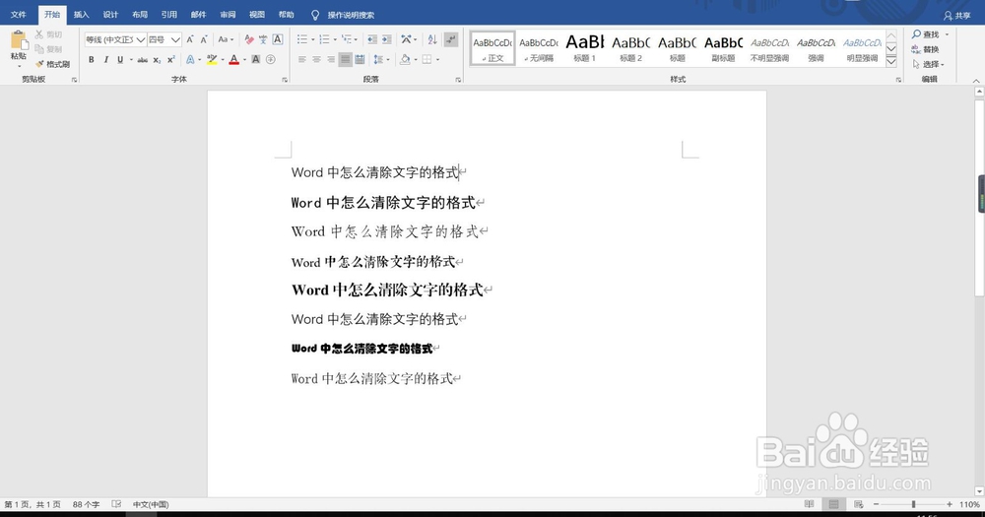Click the Paste clipboard icon
The image size is (985, 517).
point(19,40)
